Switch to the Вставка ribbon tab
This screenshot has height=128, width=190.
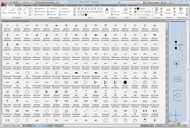coord(18,5)
